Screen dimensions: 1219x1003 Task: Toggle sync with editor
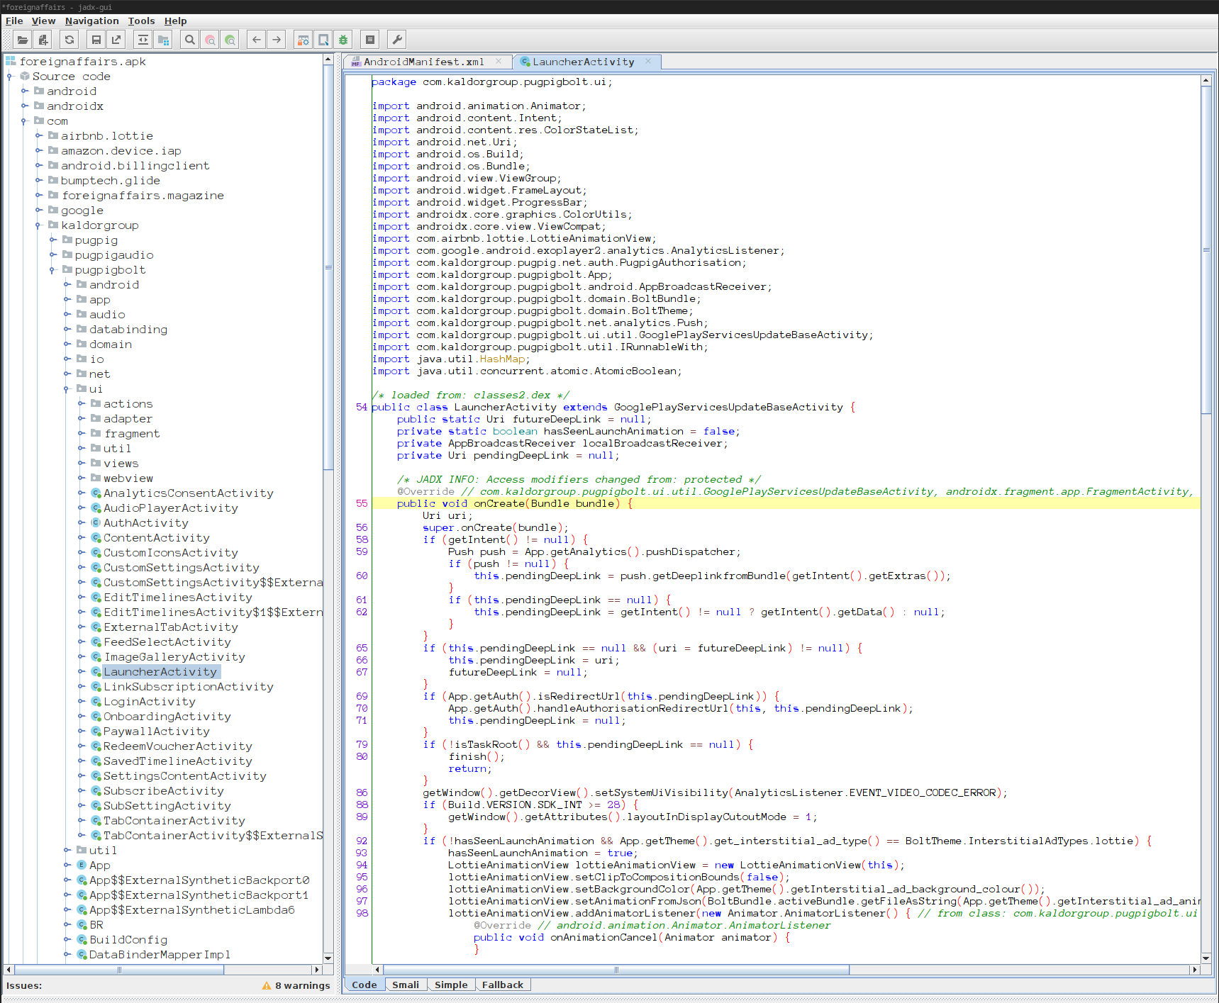tap(143, 39)
